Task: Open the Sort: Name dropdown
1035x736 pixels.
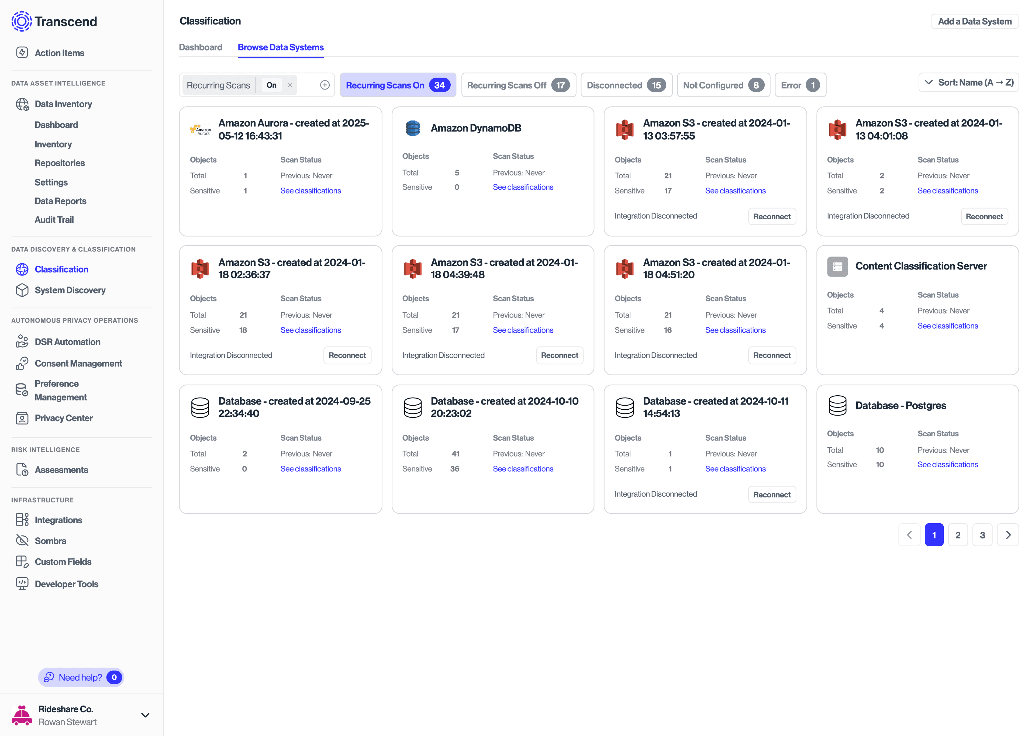Action: [968, 82]
